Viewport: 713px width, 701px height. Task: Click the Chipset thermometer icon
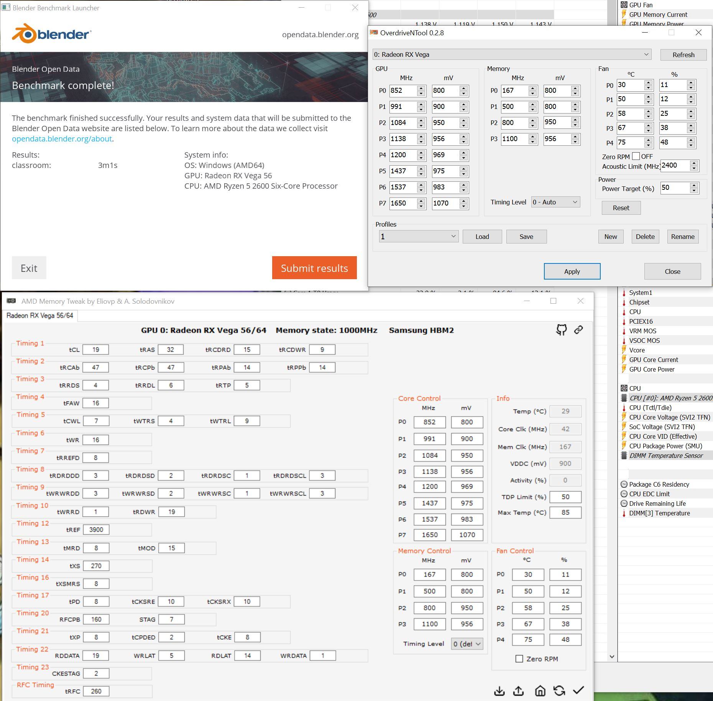(624, 302)
